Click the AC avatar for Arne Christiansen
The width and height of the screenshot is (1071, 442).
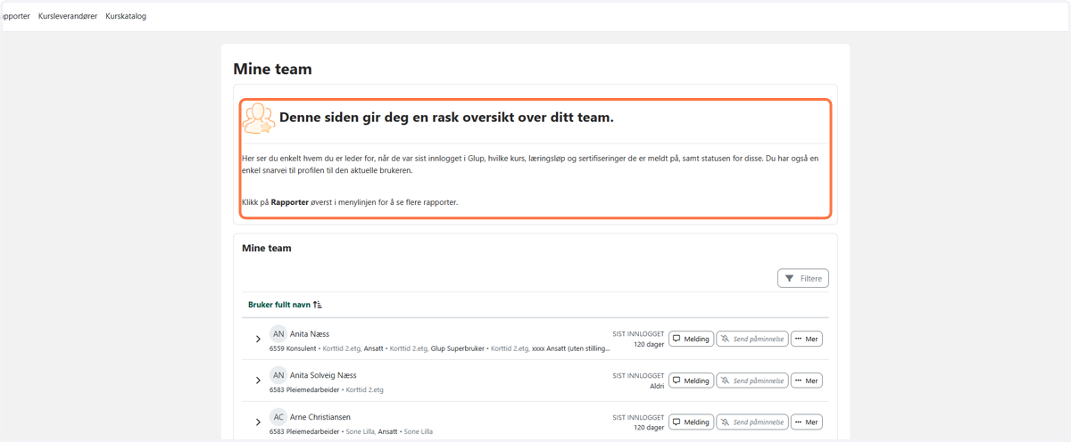278,417
